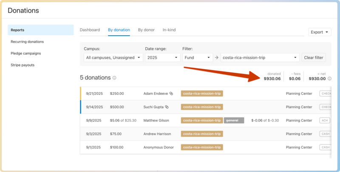Go to Recurring donations in sidebar
Image resolution: width=340 pixels, height=172 pixels.
tap(27, 42)
